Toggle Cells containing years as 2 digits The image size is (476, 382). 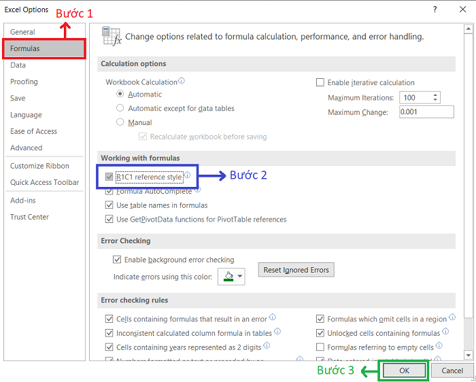(109, 347)
